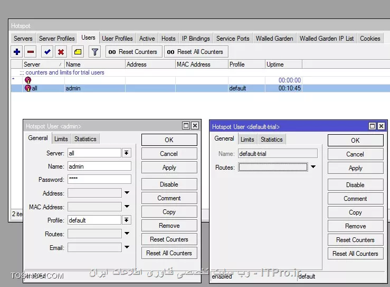Click Cancel in admin user window
Image resolution: width=390 pixels, height=287 pixels.
point(169,153)
